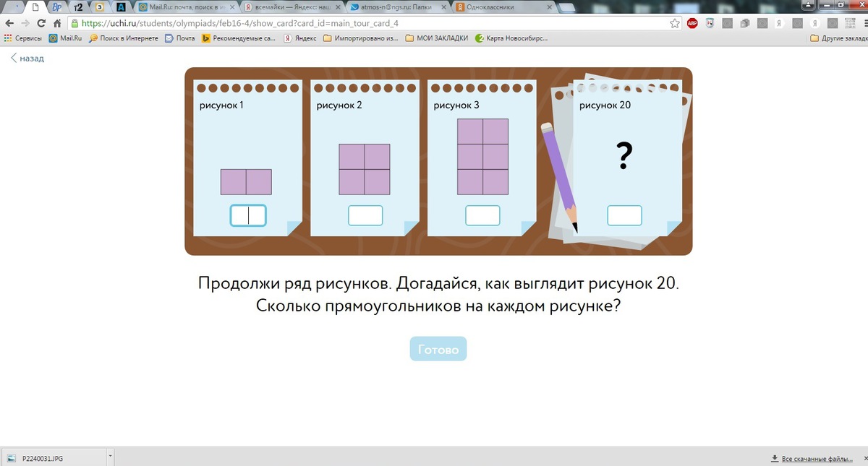The height and width of the screenshot is (466, 868).
Task: Open the Chrome menu at top right
Action: pos(859,22)
